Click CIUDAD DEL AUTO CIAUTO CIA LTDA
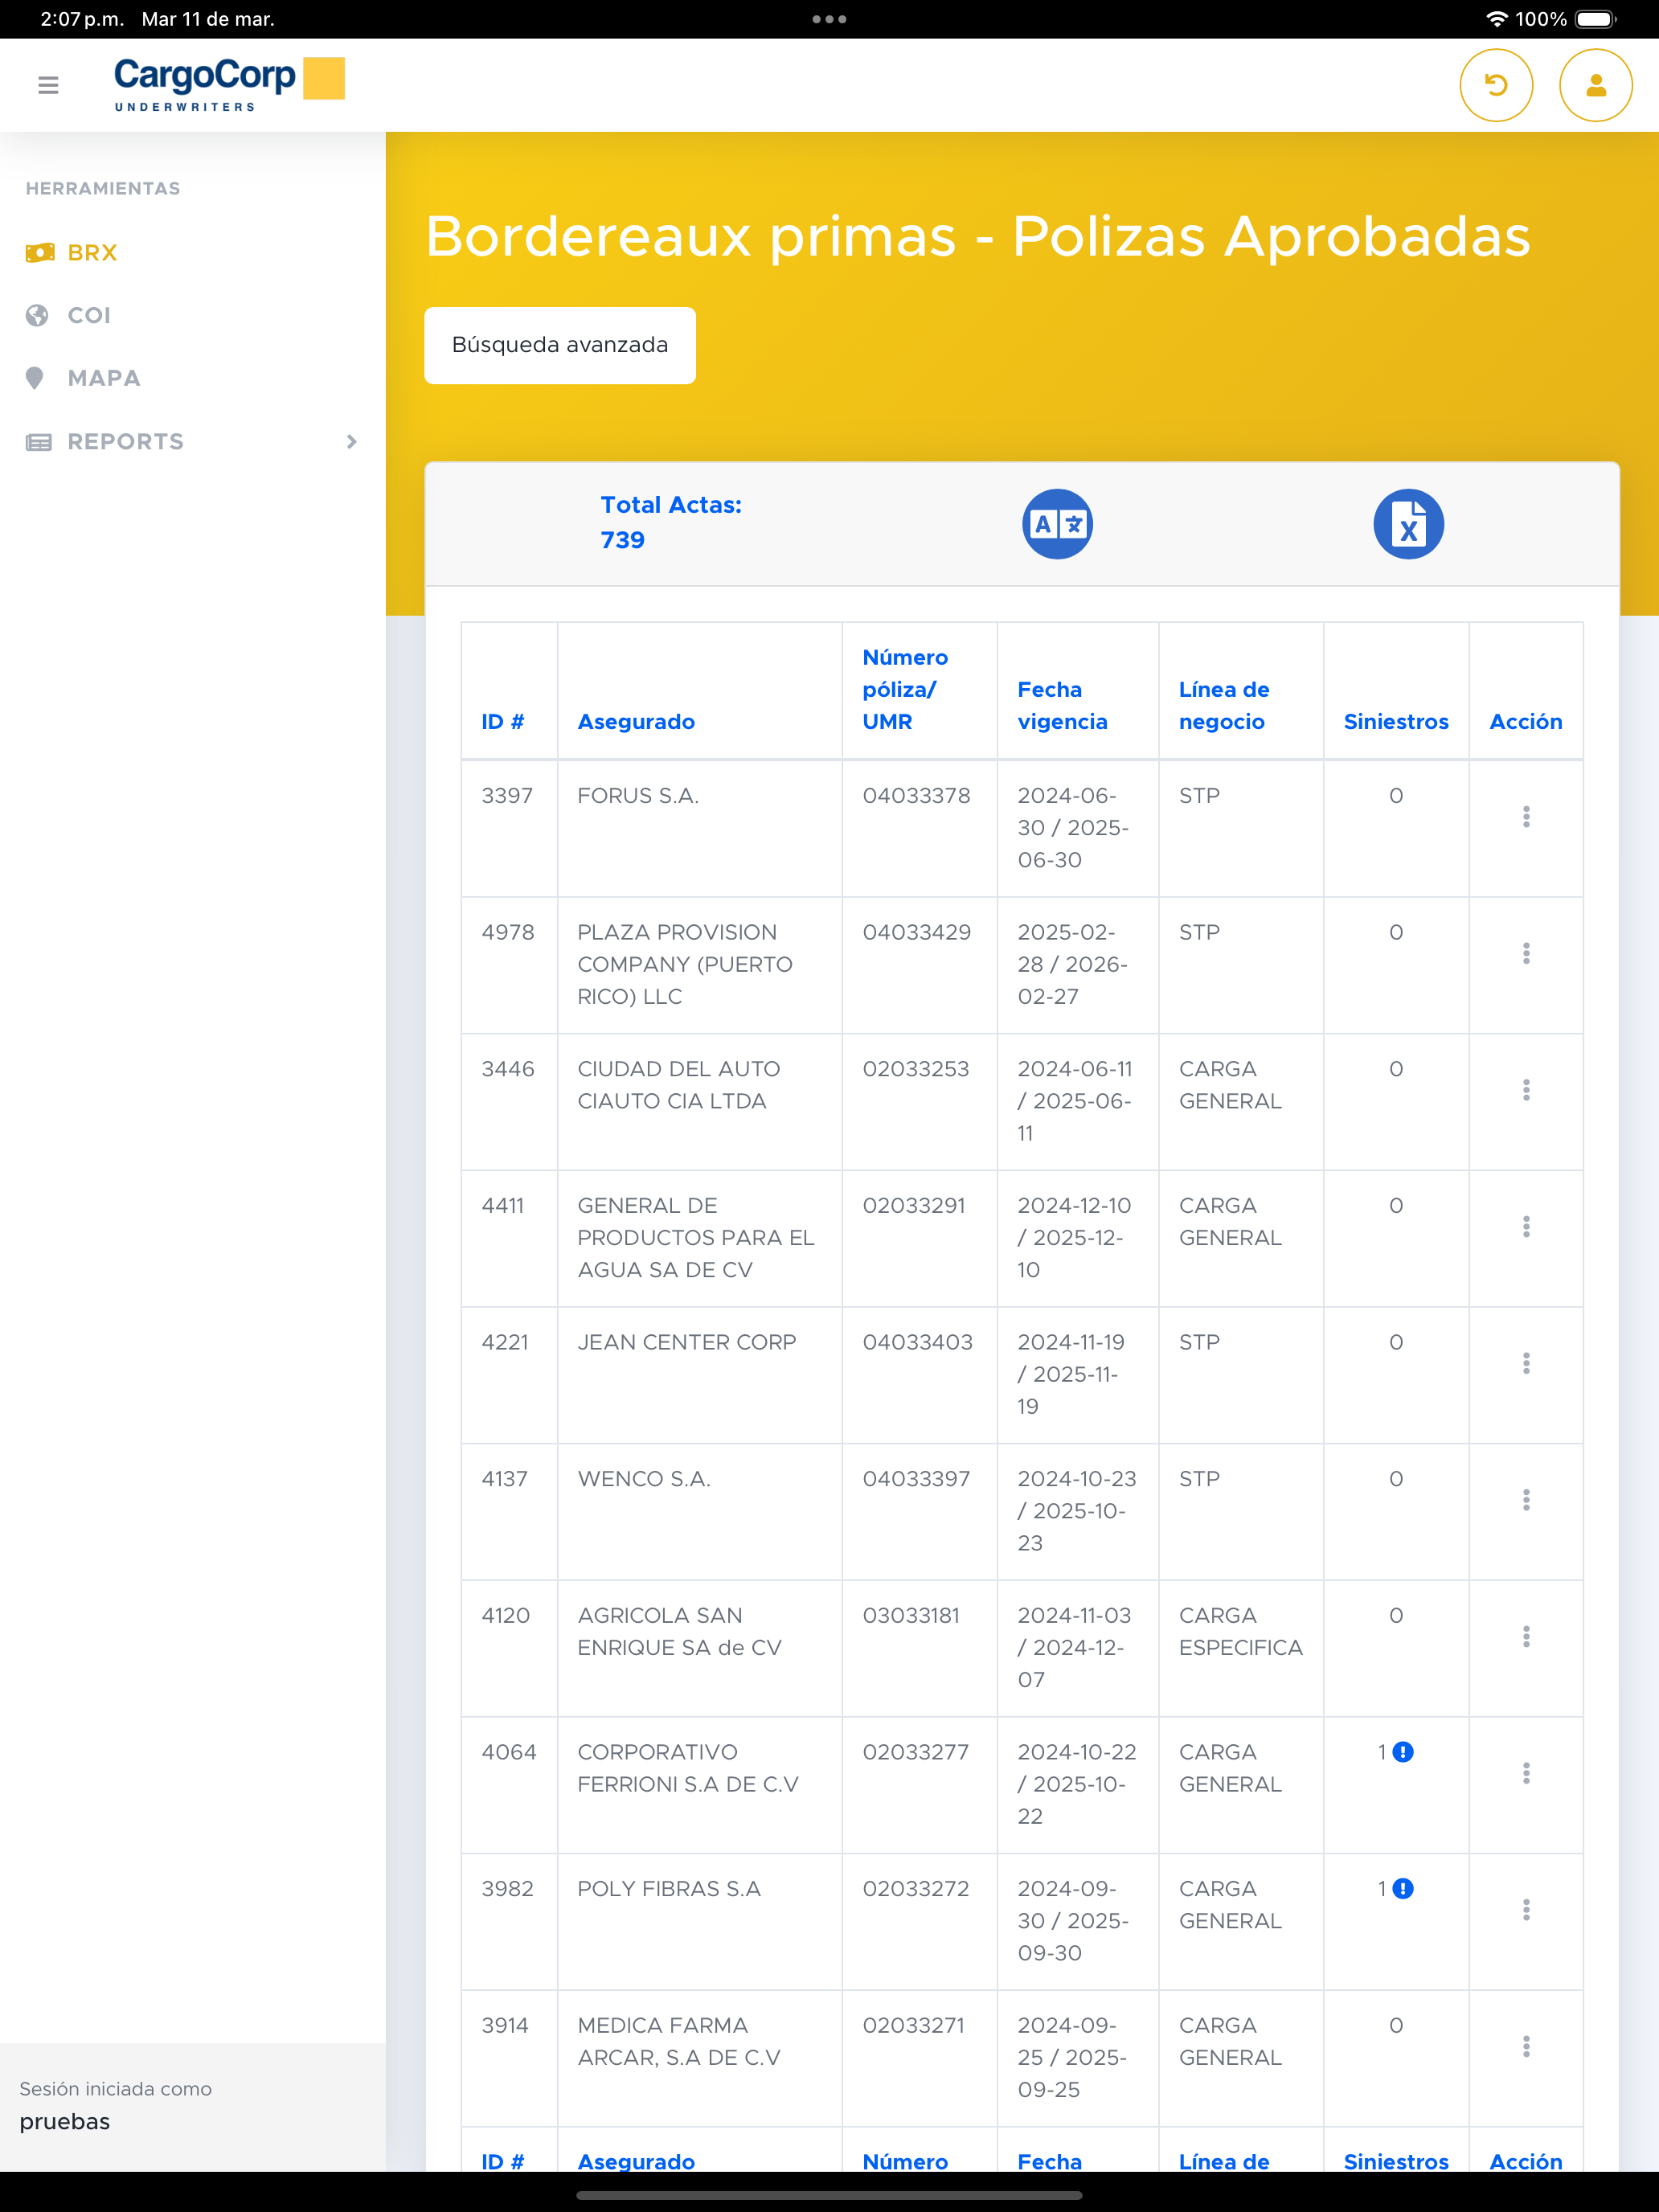The height and width of the screenshot is (2212, 1659). tap(678, 1085)
